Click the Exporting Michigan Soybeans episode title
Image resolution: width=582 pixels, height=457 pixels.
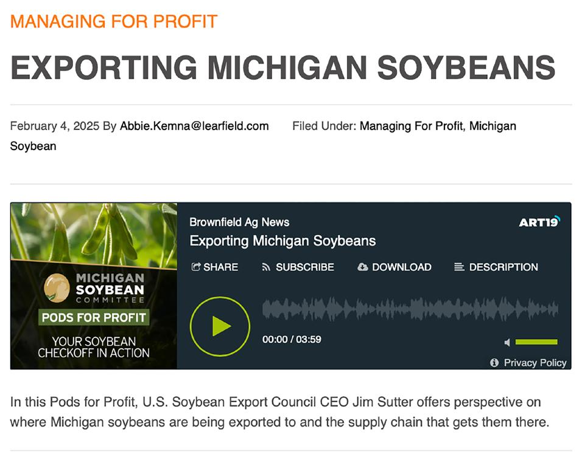[x=282, y=241]
